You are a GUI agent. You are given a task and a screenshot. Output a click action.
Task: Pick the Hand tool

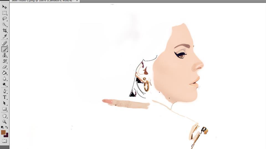point(4,116)
